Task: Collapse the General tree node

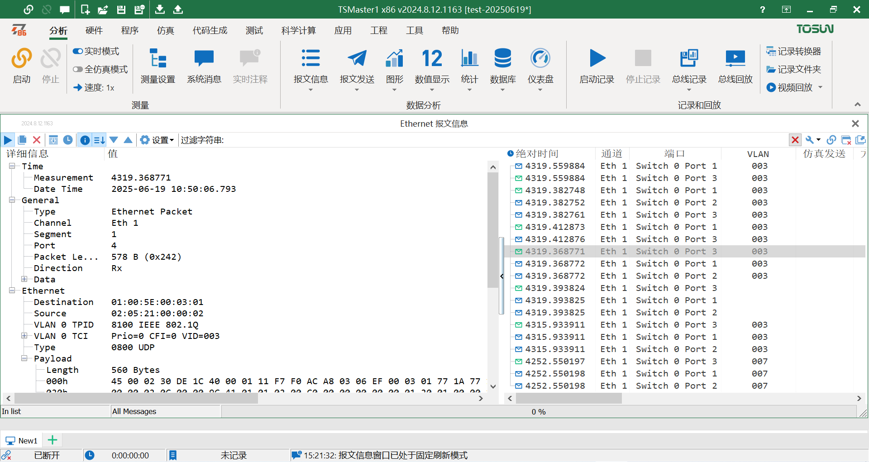Action: tap(12, 200)
